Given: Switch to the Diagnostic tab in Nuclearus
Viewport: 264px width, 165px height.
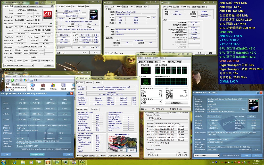Looking at the screenshot, I should pos(94,109).
